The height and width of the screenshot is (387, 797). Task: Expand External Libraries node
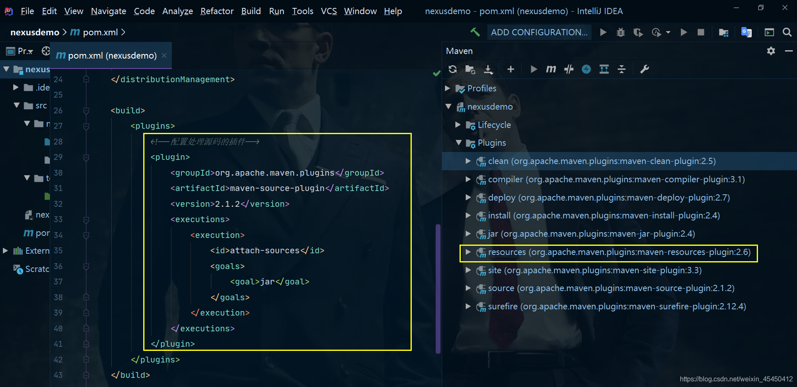[5, 251]
